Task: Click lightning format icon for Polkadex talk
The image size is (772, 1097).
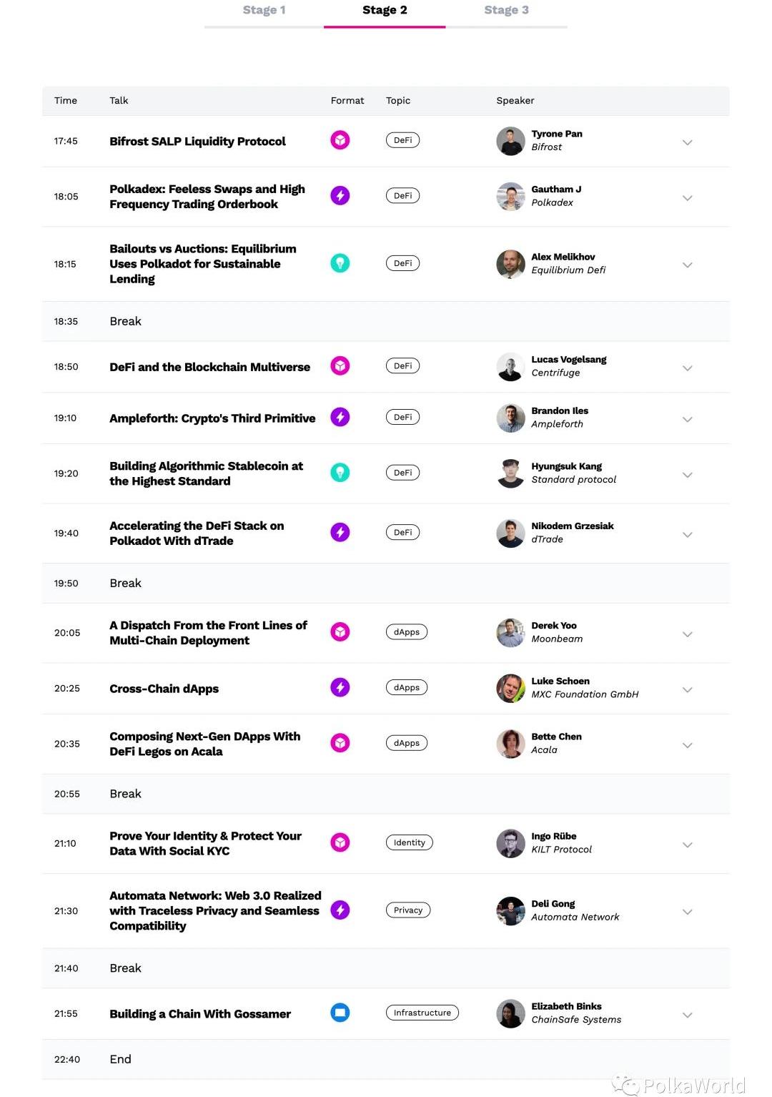Action: click(340, 195)
